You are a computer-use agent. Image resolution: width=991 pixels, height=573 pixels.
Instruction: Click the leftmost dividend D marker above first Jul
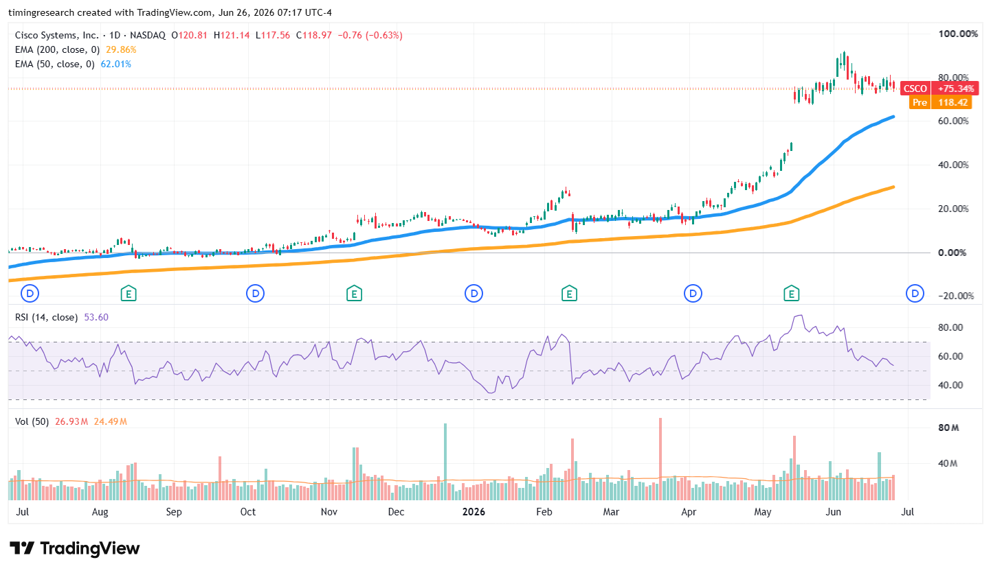coord(30,294)
